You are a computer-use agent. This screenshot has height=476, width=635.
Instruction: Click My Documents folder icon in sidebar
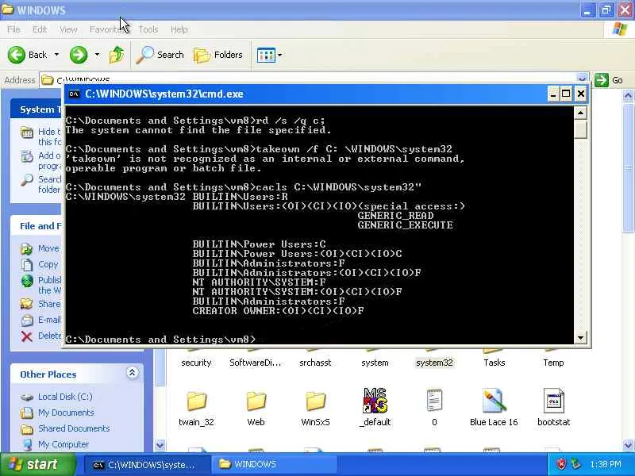[x=27, y=413]
